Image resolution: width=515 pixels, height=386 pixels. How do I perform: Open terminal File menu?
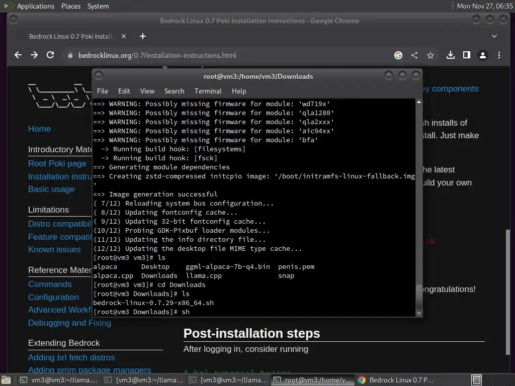103,91
